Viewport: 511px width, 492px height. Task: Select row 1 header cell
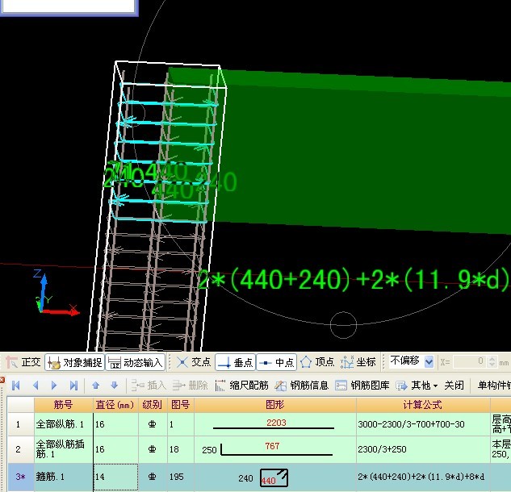point(20,424)
